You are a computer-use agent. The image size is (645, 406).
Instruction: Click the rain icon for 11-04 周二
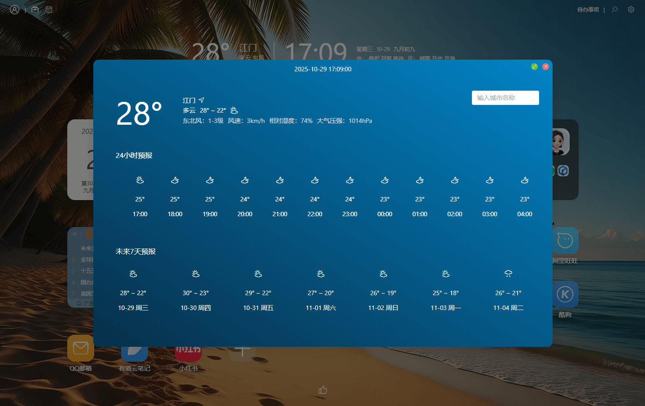508,273
